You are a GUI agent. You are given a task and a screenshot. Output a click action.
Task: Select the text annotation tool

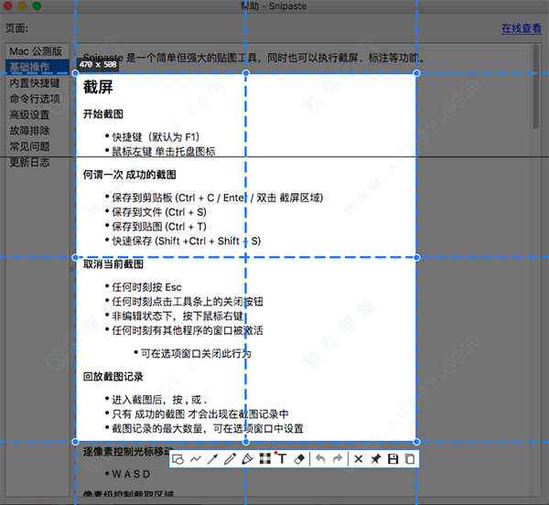tap(282, 458)
